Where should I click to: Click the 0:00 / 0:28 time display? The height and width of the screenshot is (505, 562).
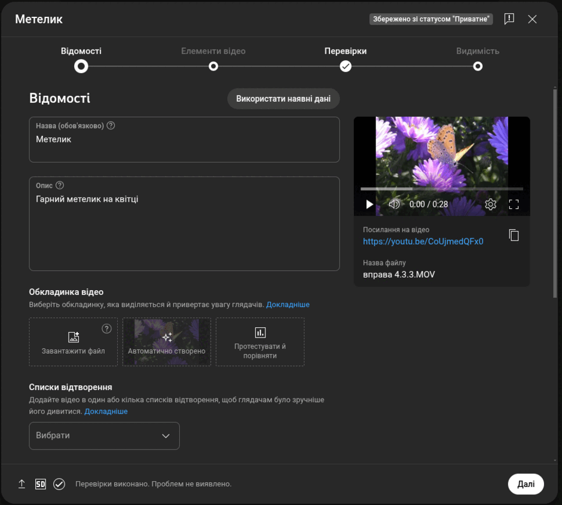(429, 205)
